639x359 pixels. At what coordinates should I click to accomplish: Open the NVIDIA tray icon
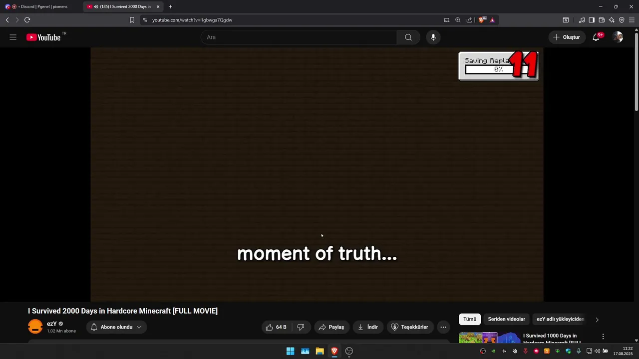pyautogui.click(x=493, y=351)
